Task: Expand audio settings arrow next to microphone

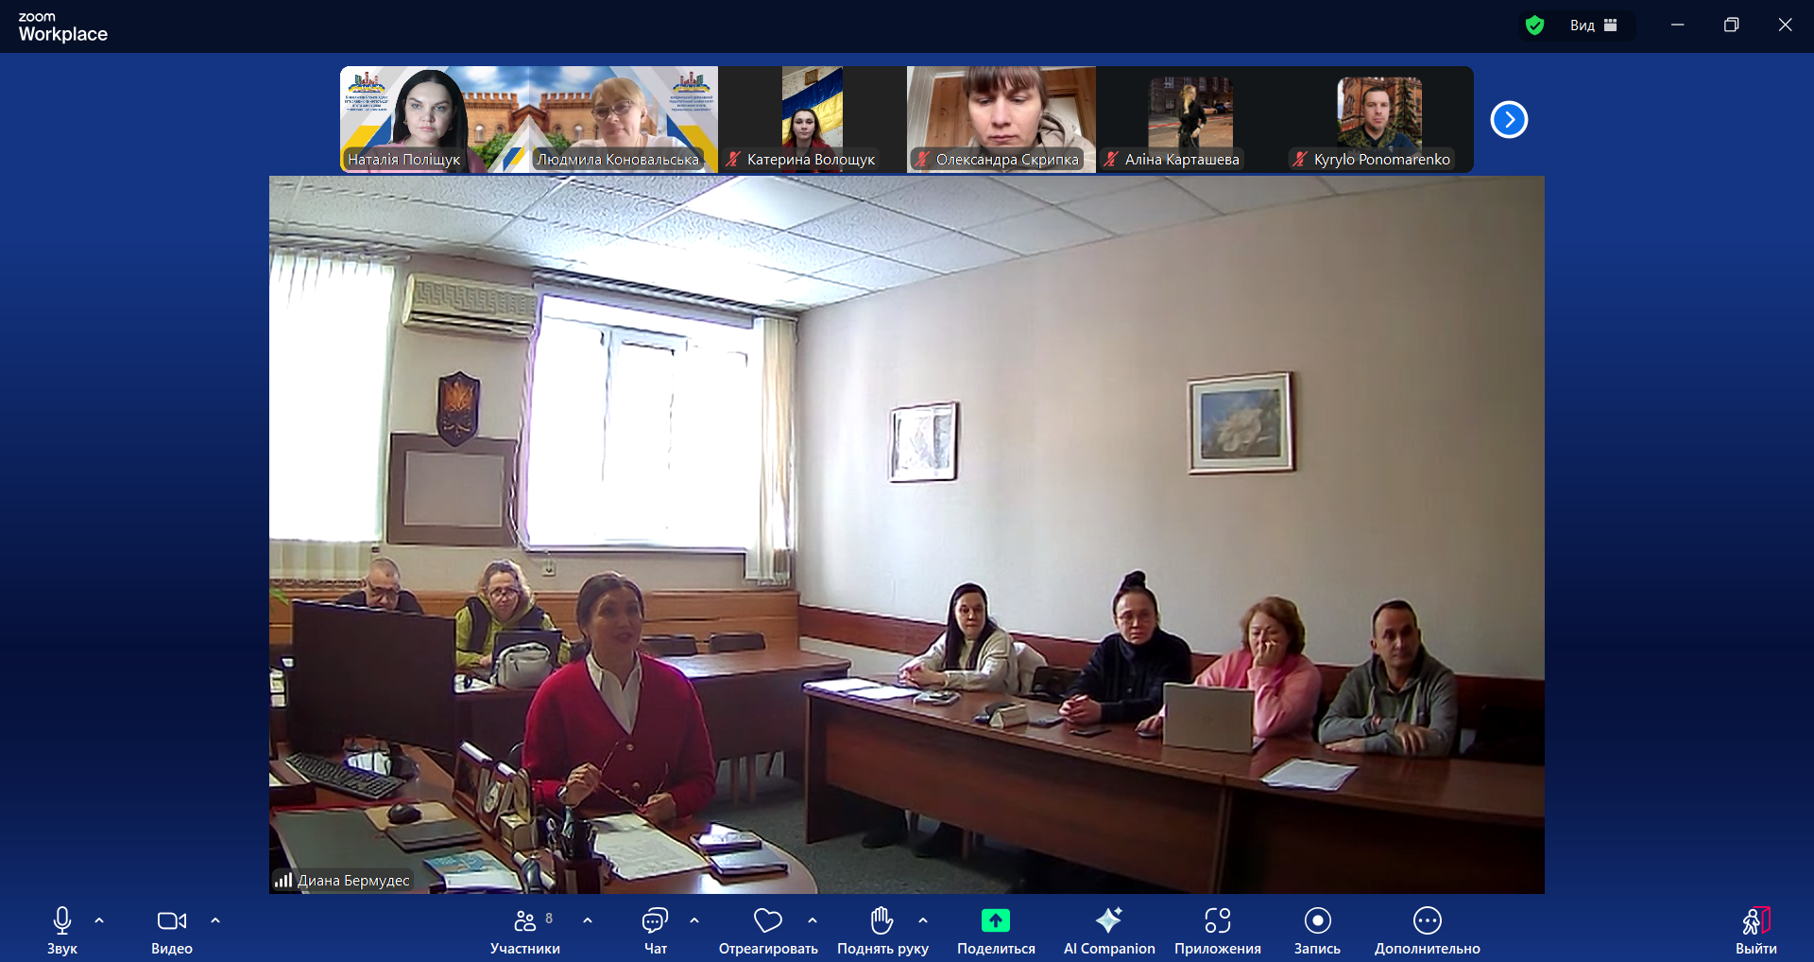Action: click(x=99, y=920)
